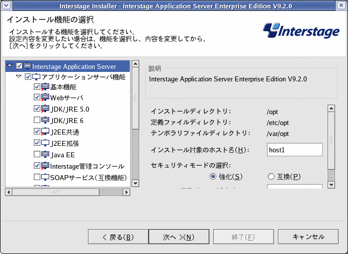Toggle the Interstage管理コンソール checkbox

click(x=37, y=166)
